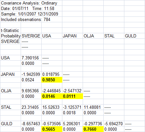Image resolution: width=145 pixels, height=132 pixels.
Task: Click the highlighted 0.0146 probability cell
Action: coord(52,96)
